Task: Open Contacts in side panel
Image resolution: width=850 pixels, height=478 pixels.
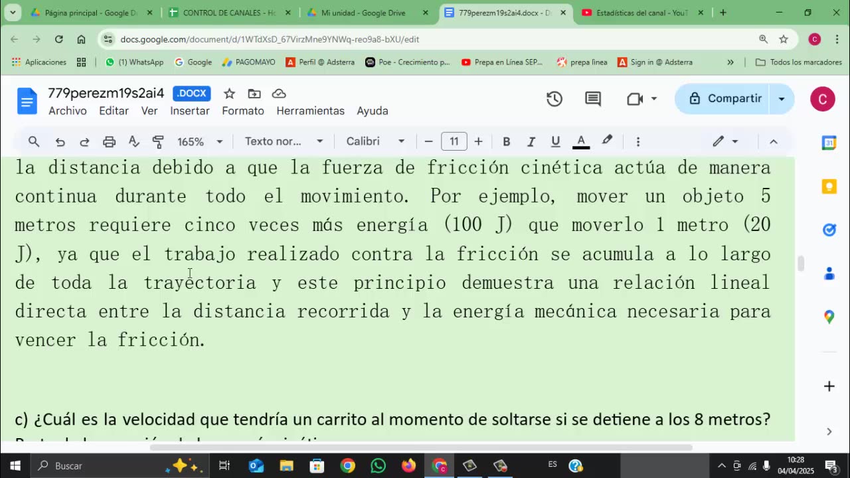Action: point(829,274)
